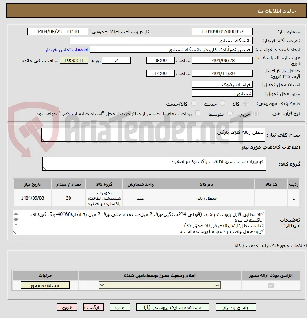Click the need date 1404/09/08 cell
This screenshot has width=307, height=318.
point(32,198)
